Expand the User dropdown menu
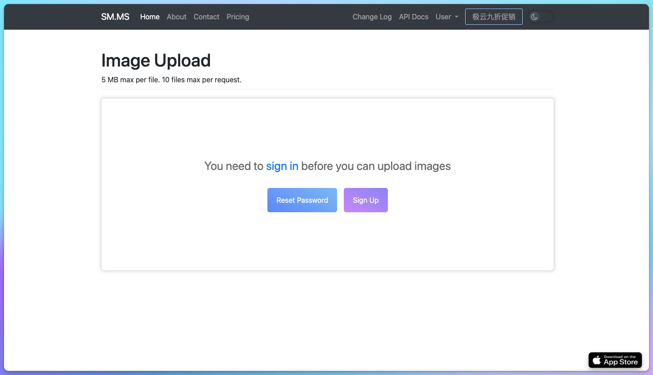The width and height of the screenshot is (653, 375). [x=443, y=17]
